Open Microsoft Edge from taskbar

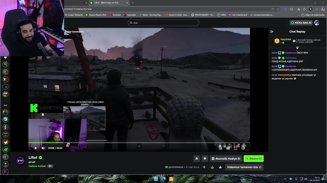[x=163, y=179]
